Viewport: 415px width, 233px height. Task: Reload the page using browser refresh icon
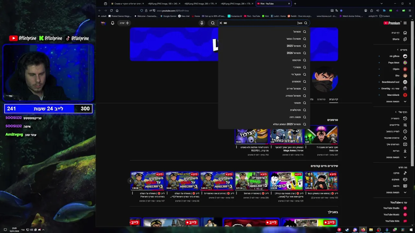click(x=111, y=10)
